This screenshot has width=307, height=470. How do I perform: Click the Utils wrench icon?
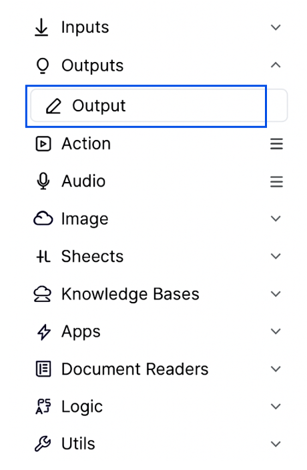pos(43,444)
